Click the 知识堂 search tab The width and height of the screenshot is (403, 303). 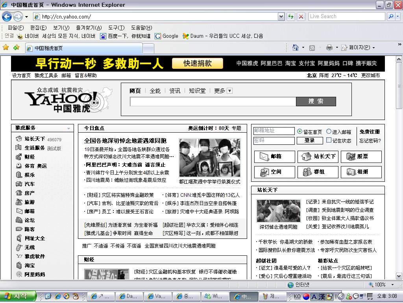[197, 91]
